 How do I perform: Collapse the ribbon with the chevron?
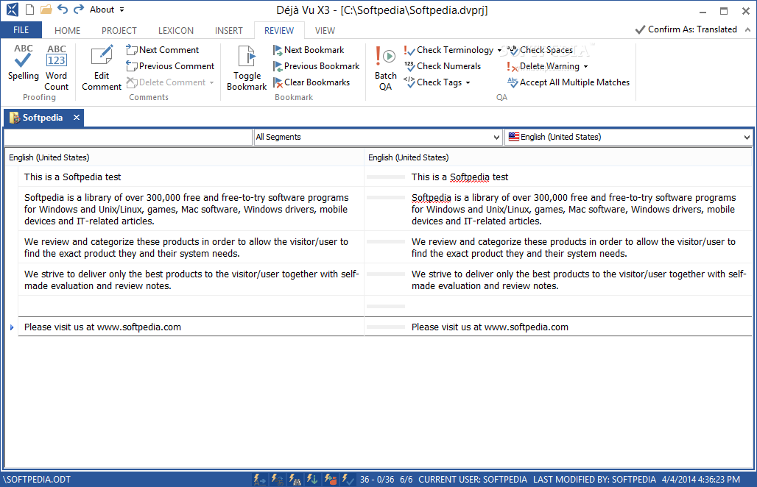tap(748, 30)
